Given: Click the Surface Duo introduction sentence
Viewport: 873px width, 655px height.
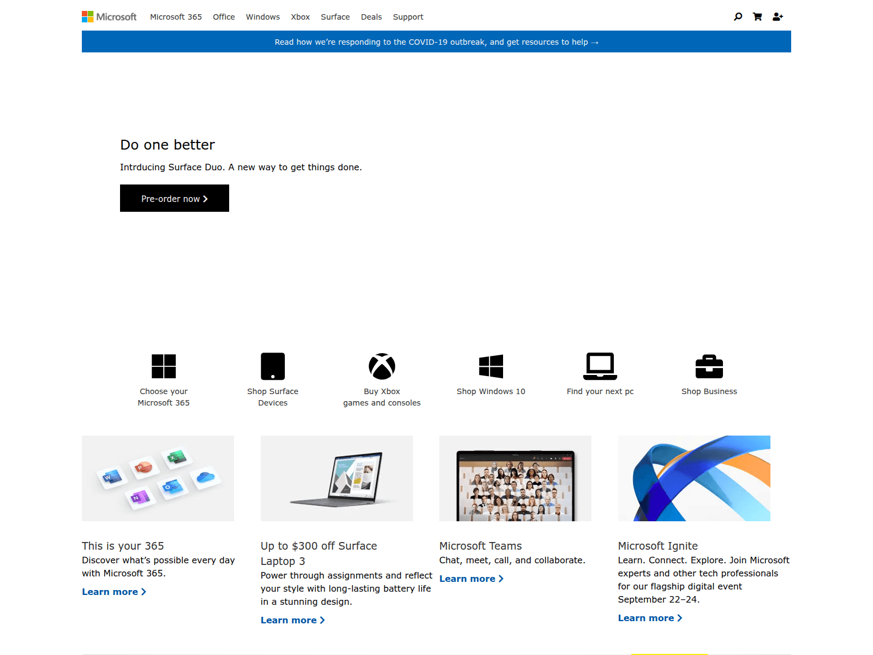Looking at the screenshot, I should pos(241,167).
